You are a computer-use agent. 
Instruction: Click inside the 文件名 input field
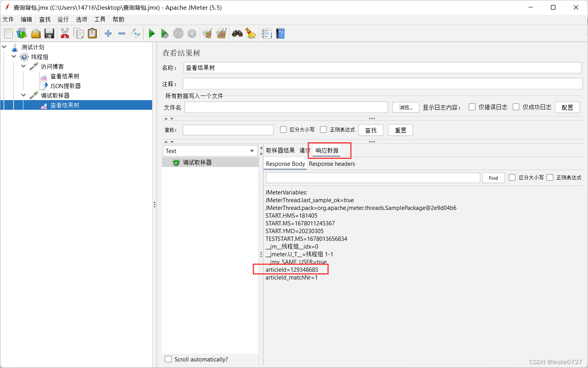[286, 107]
